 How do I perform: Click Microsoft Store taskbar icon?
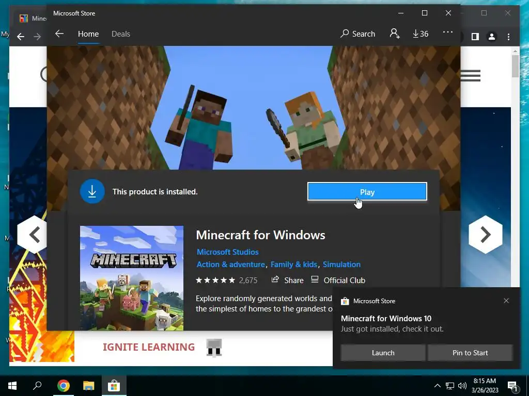pyautogui.click(x=114, y=386)
